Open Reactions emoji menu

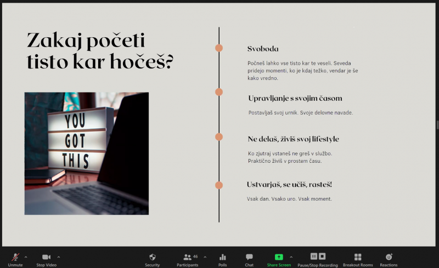pos(389,260)
